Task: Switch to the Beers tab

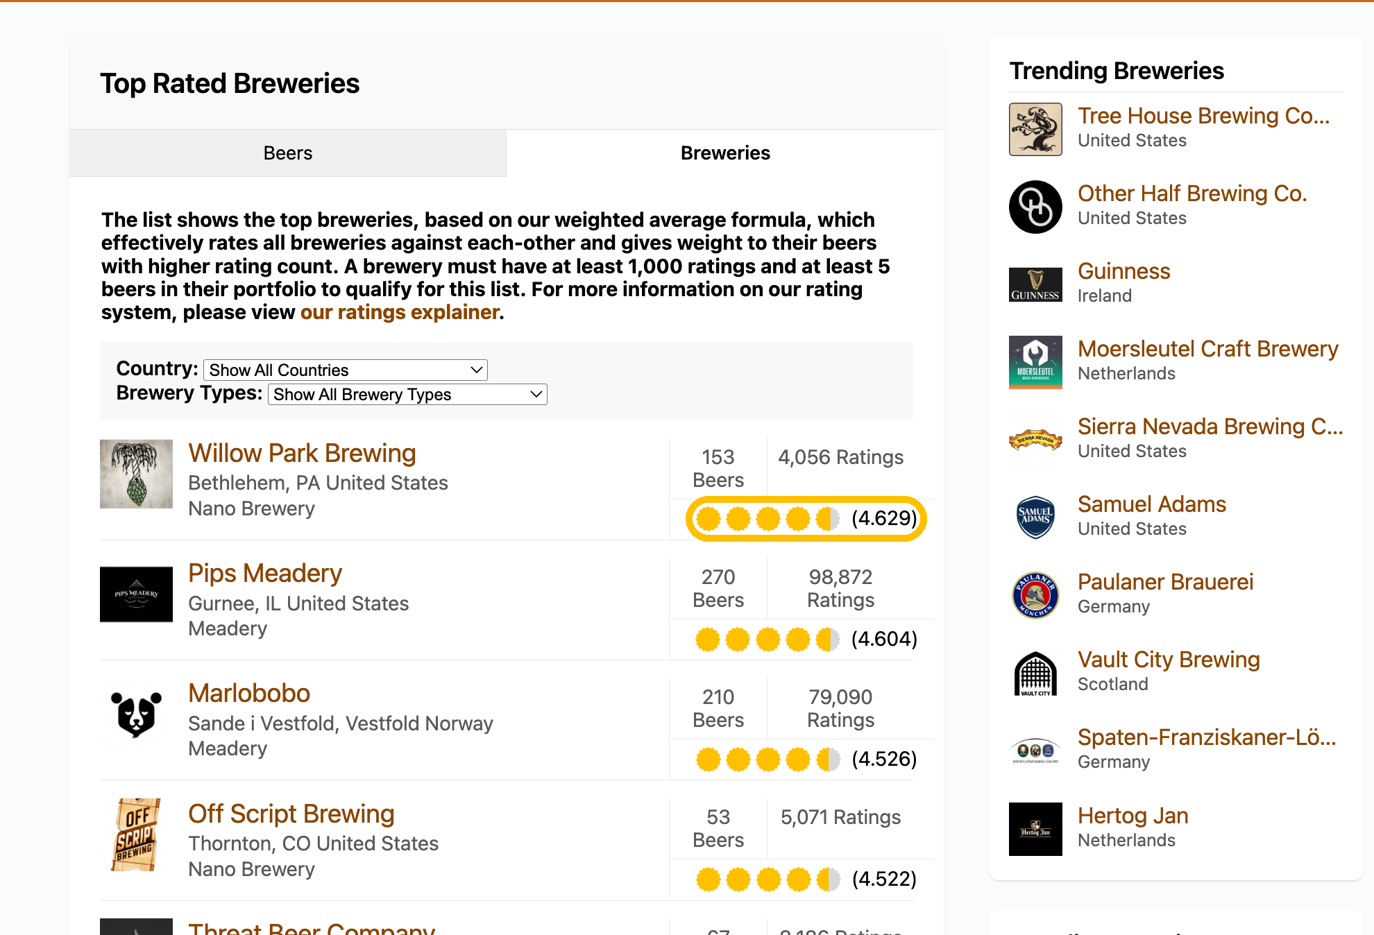Action: (287, 153)
